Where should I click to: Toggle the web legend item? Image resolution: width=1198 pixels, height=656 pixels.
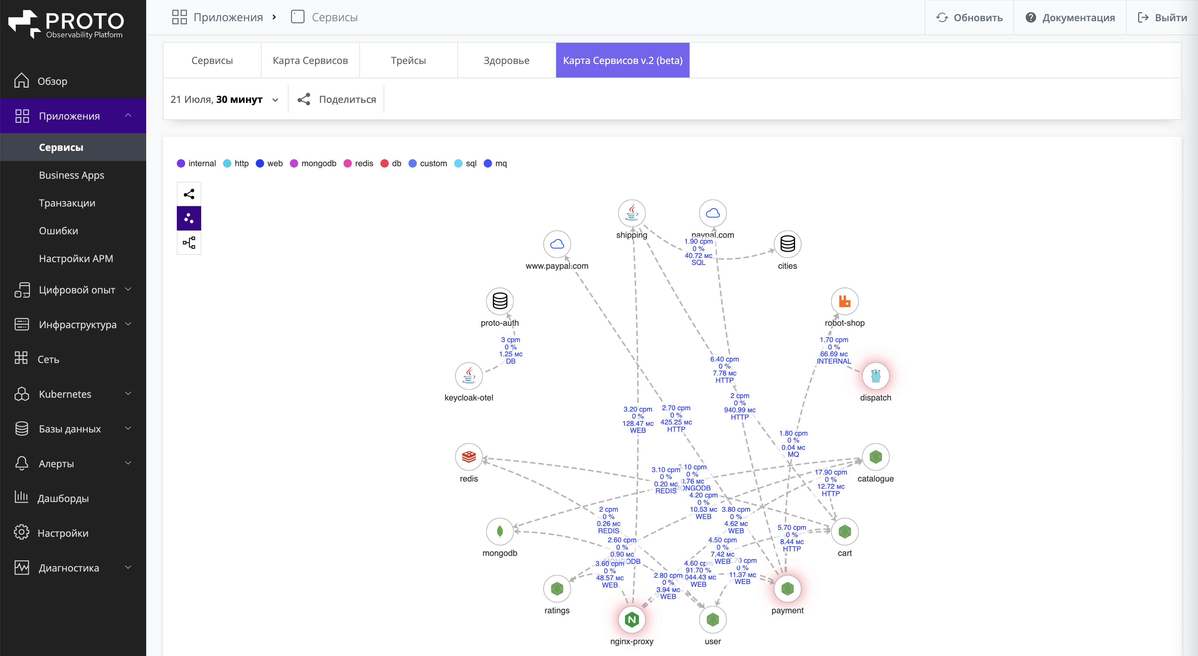(269, 163)
